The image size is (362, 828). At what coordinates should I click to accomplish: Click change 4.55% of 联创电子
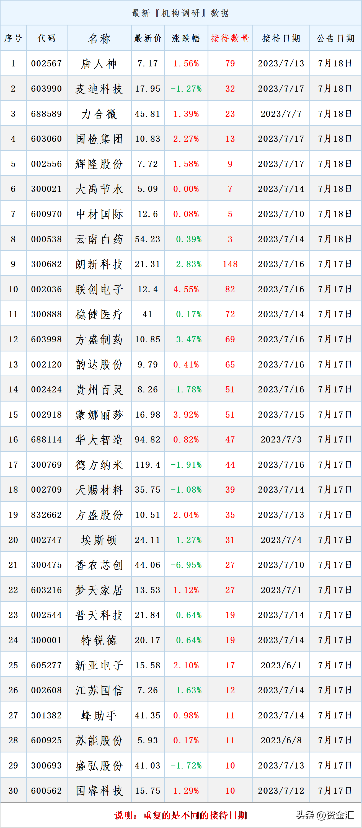(x=186, y=289)
